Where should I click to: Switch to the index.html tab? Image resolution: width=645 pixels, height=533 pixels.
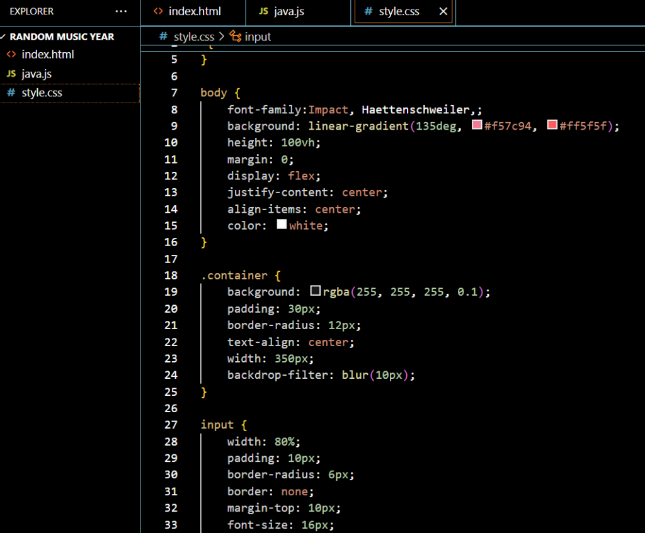pyautogui.click(x=195, y=11)
